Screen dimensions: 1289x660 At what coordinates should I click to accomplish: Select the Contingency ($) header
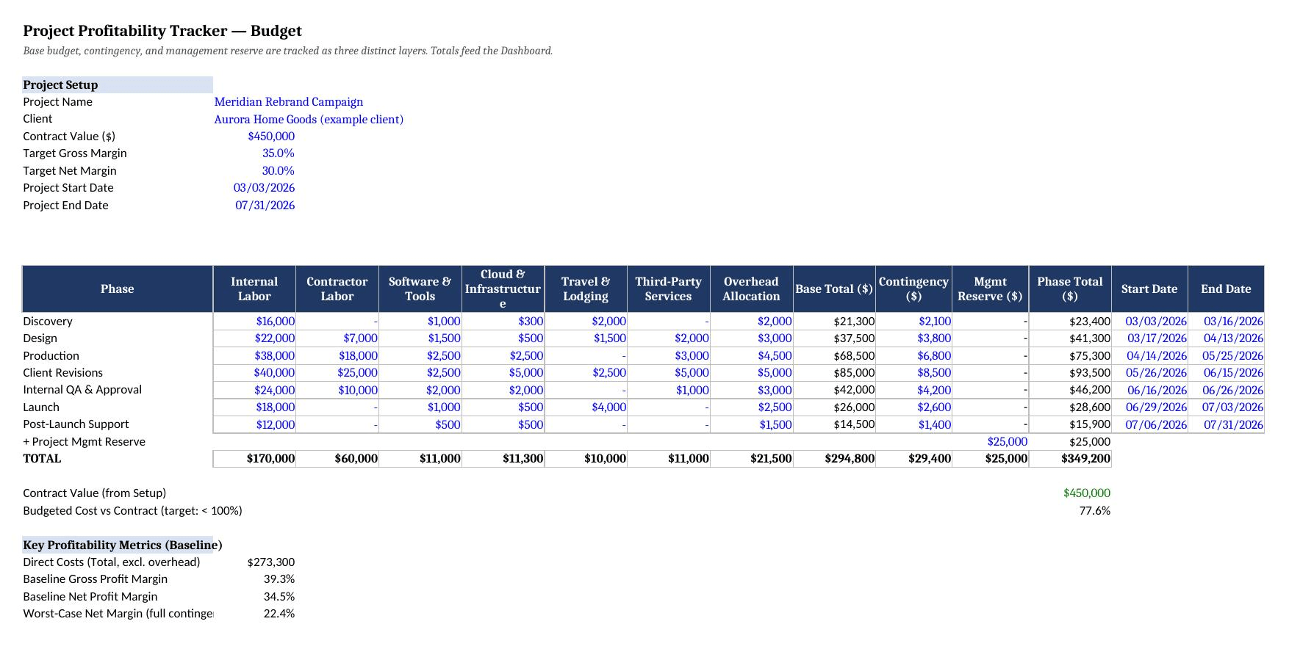(x=914, y=289)
